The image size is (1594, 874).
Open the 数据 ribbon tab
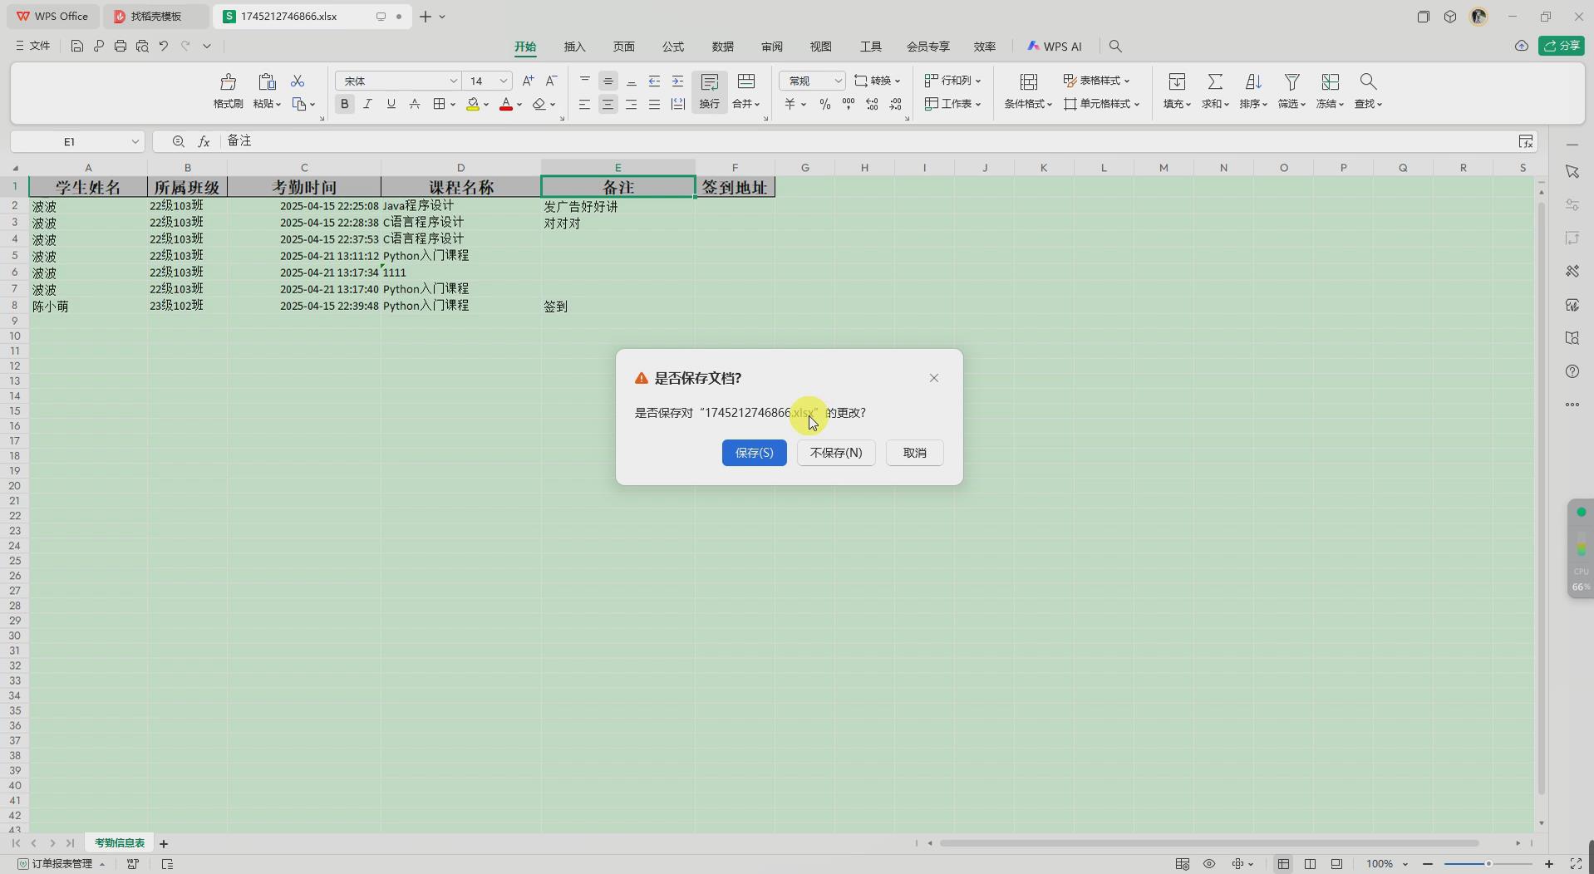(722, 47)
